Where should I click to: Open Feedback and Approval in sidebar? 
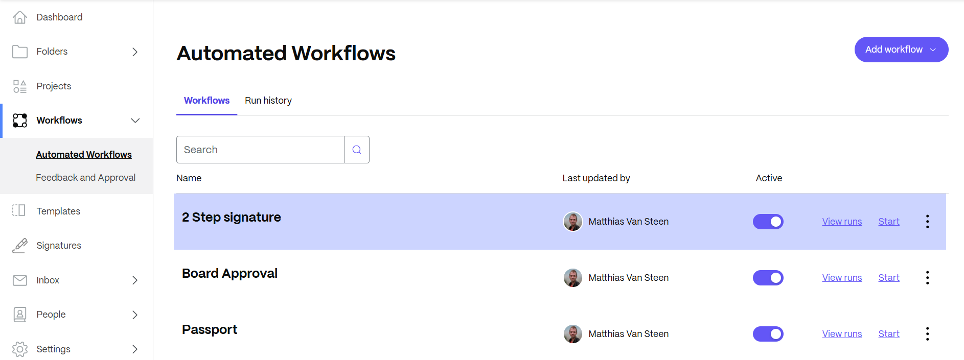pos(85,177)
